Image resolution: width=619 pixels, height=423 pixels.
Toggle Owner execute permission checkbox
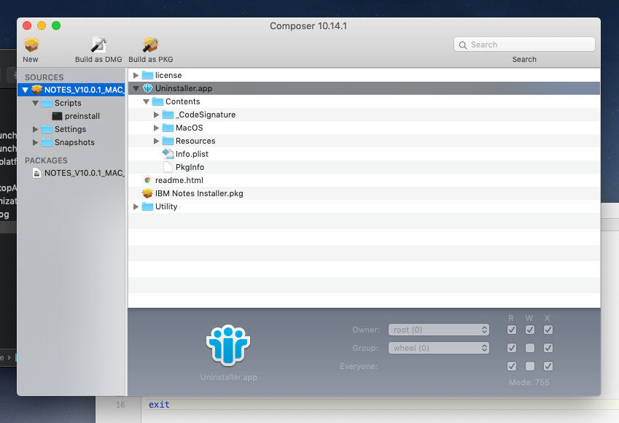(x=548, y=330)
